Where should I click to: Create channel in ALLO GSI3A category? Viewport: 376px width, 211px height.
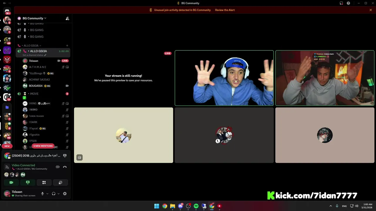tap(67, 45)
